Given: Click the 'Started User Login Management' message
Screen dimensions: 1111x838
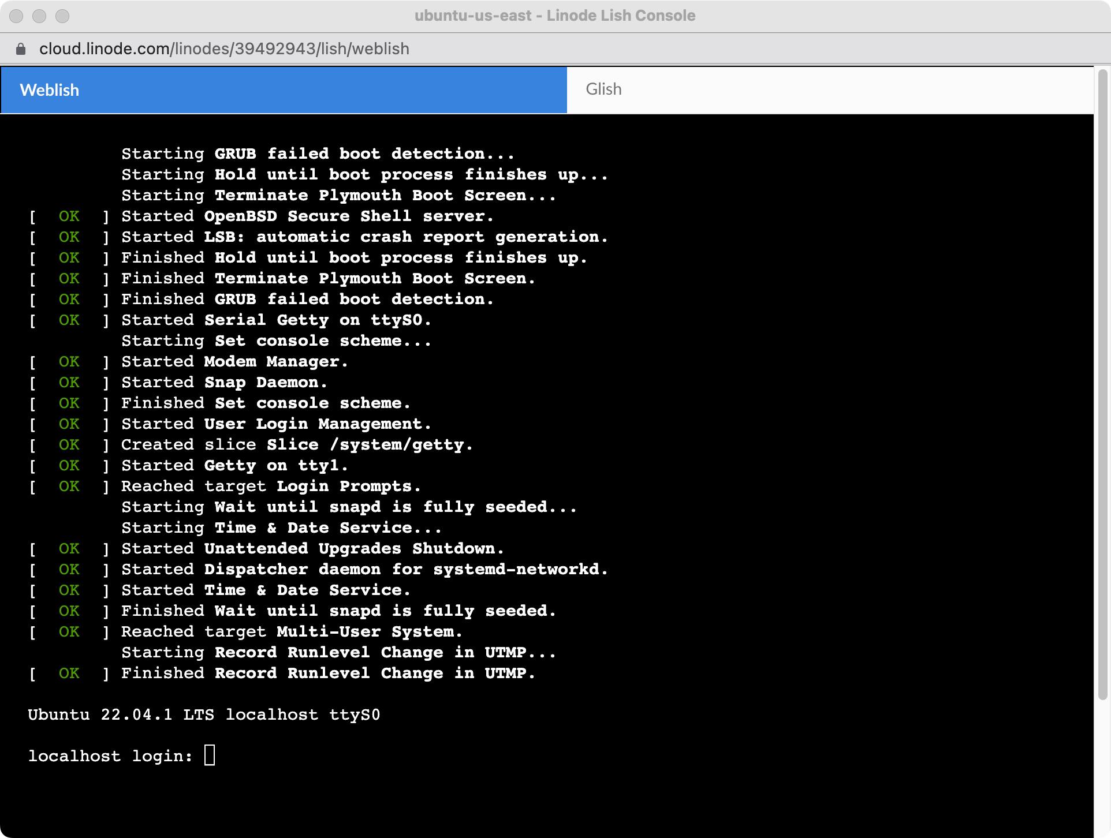Looking at the screenshot, I should tap(276, 423).
